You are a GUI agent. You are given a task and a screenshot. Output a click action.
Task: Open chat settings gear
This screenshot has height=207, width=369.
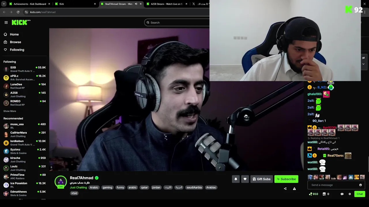(350, 194)
